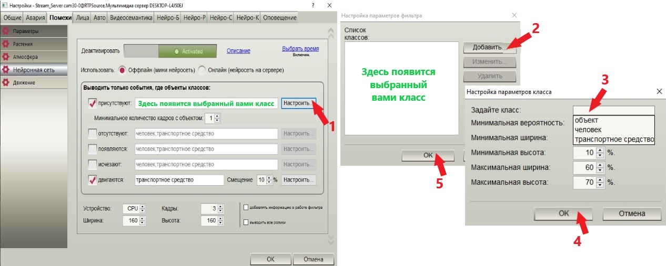Close the Настройка параметров класса dialog
Image resolution: width=666 pixels, height=266 pixels.
point(659,91)
